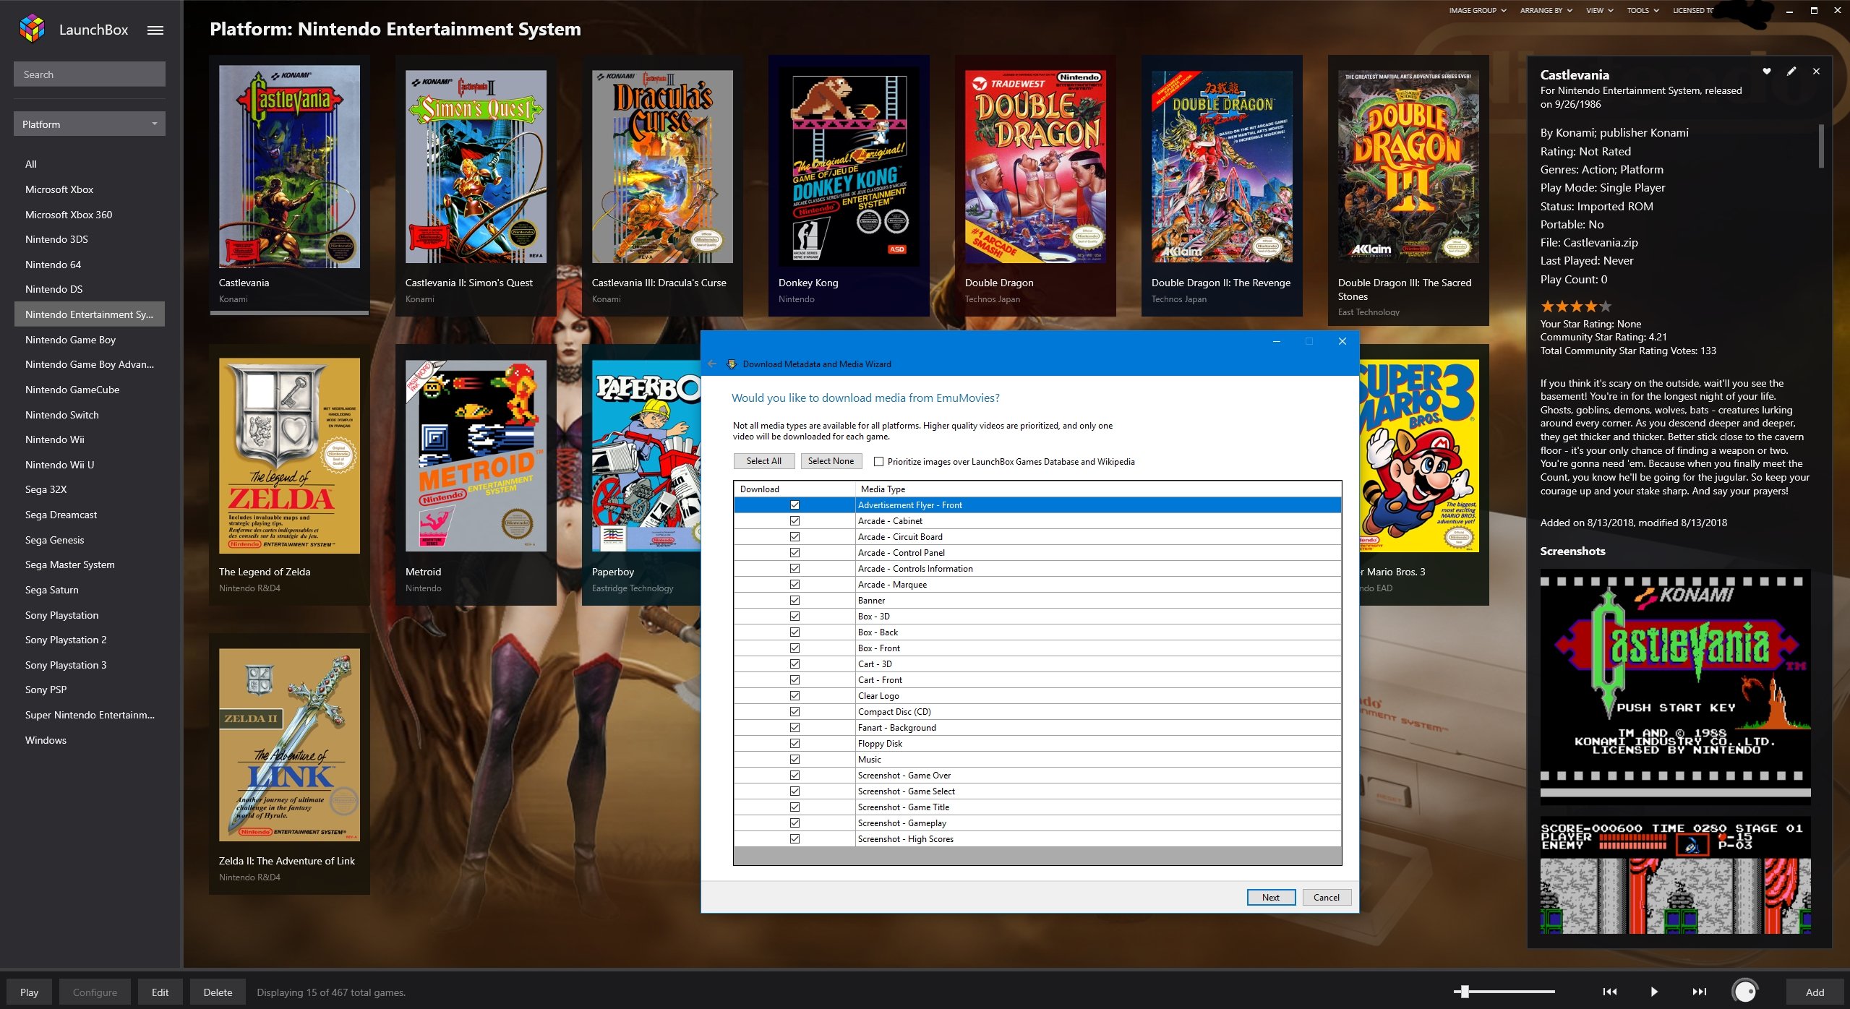Click the Download column header
The width and height of the screenshot is (1850, 1009).
click(x=794, y=489)
